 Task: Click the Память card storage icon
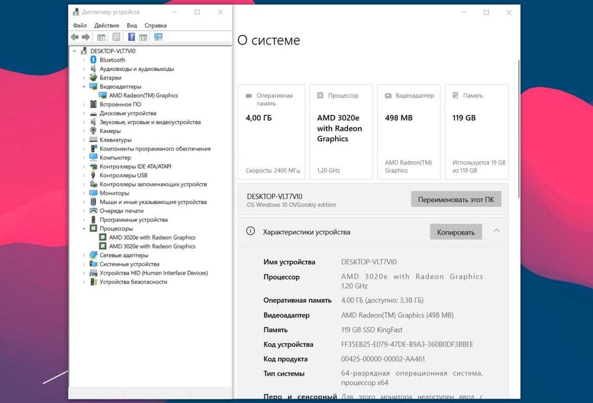click(455, 95)
